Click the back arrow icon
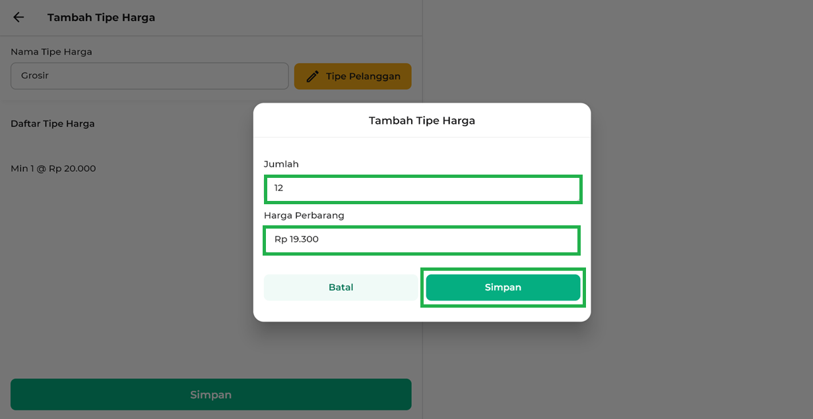Screen dimensions: 813x419 point(18,18)
